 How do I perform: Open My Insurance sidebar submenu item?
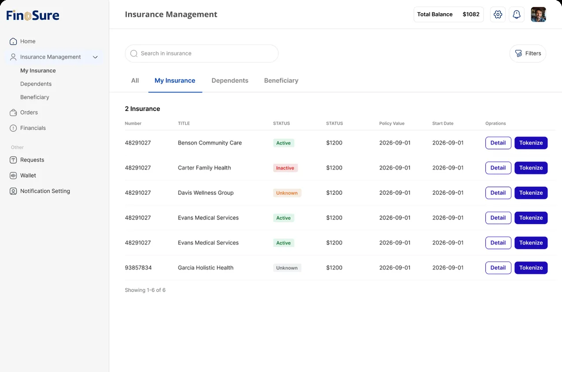point(38,71)
